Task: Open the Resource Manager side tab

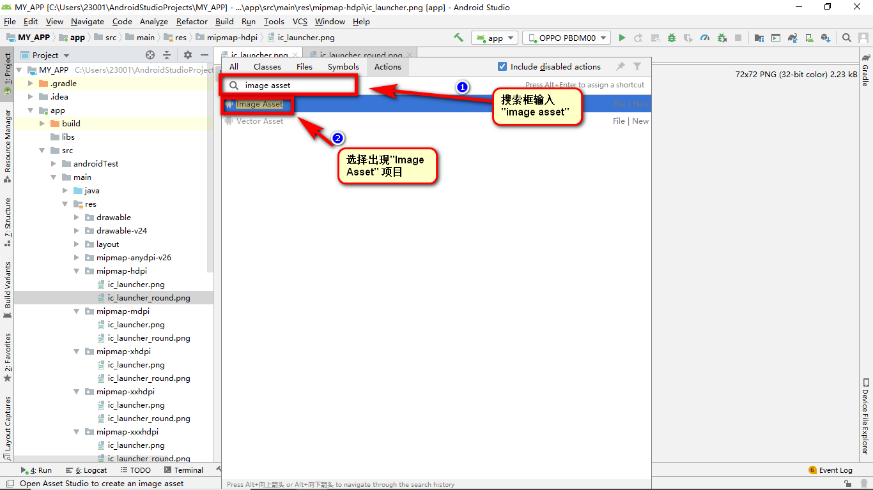Action: click(8, 146)
